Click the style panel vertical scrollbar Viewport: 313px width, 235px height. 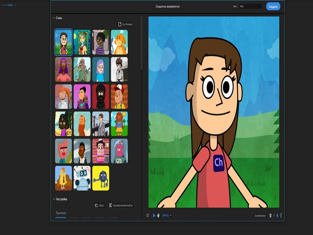[x=141, y=43]
